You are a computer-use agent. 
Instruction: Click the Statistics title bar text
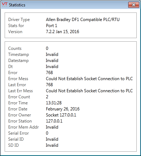pyautogui.click(x=17, y=5)
